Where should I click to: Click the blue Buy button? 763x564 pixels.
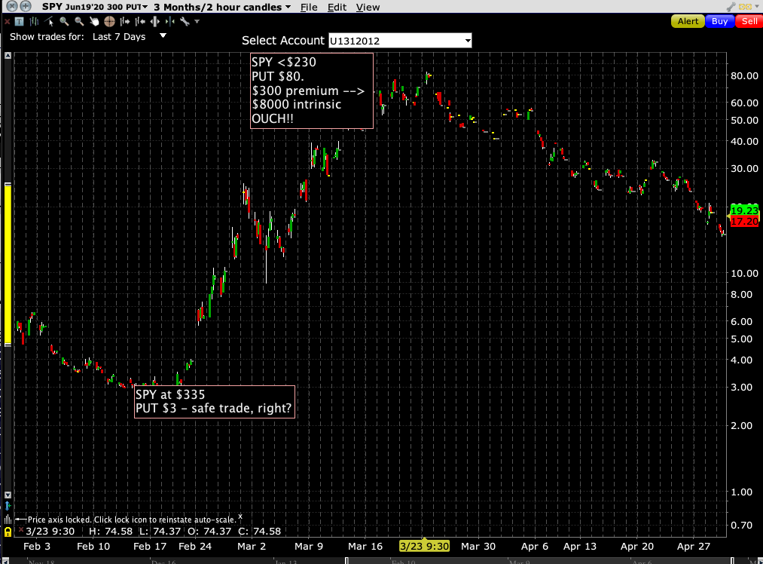(x=719, y=21)
